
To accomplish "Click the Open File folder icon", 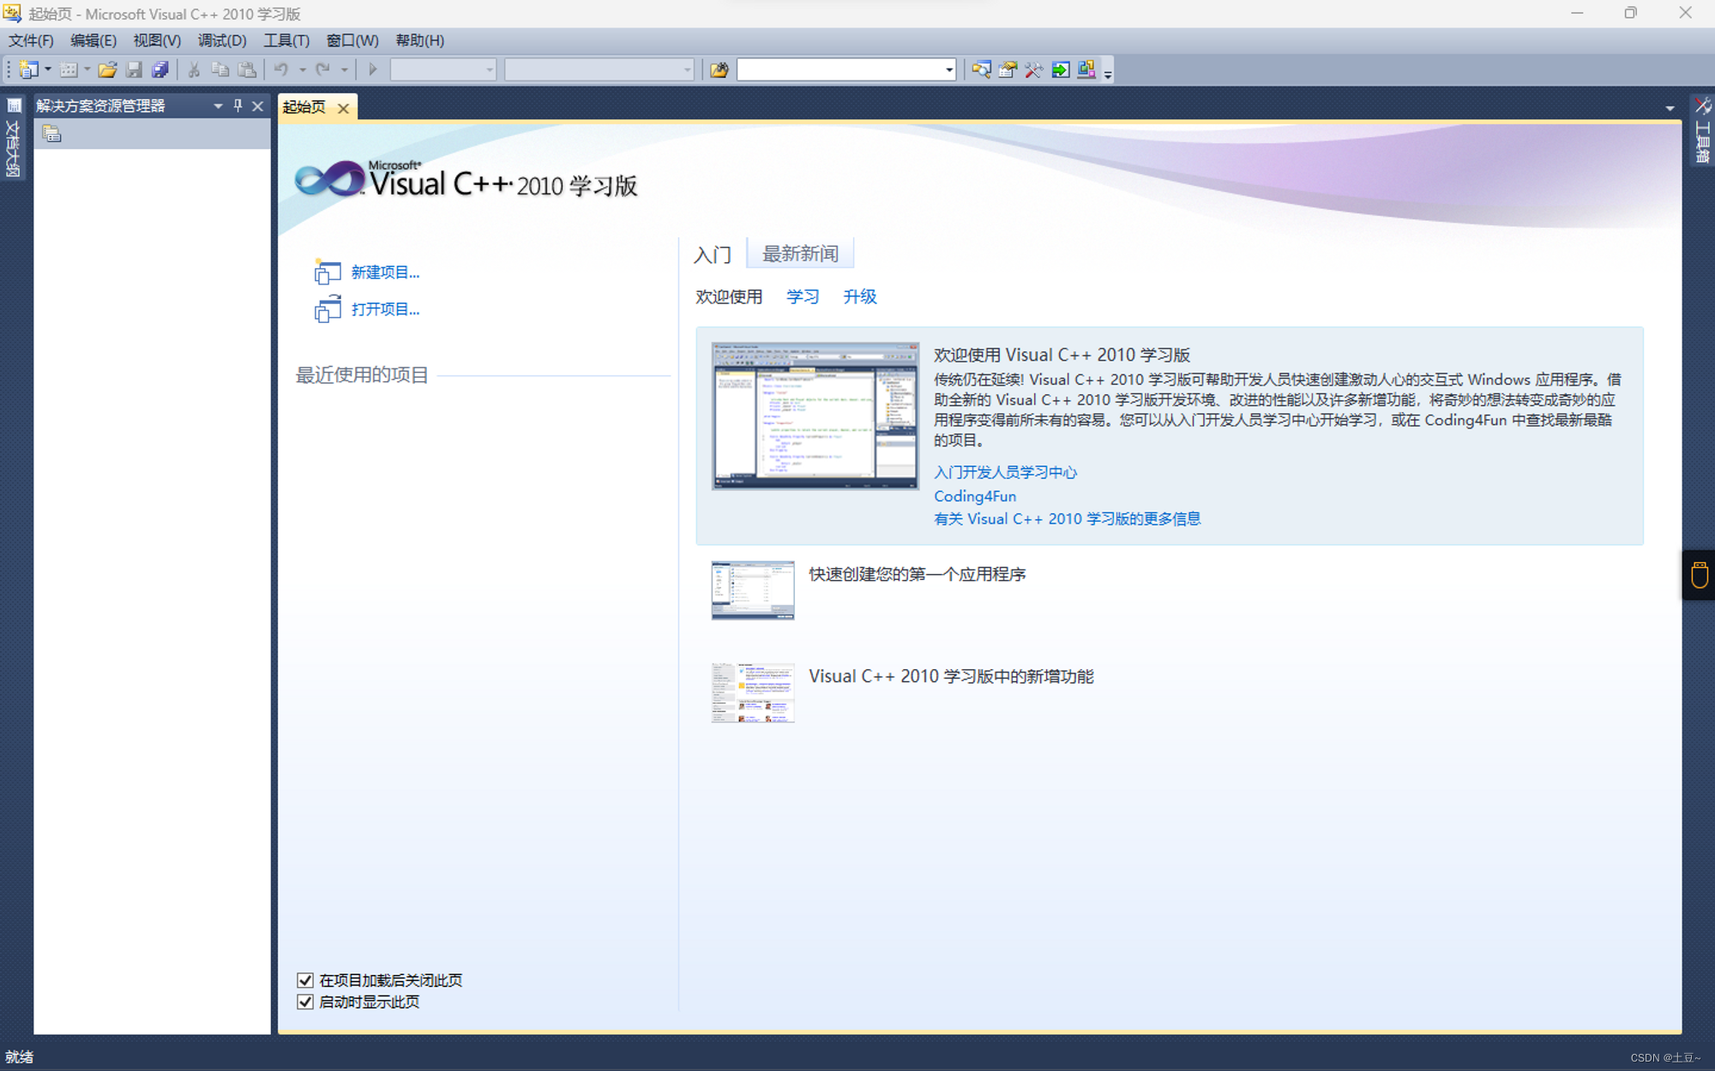I will [107, 69].
